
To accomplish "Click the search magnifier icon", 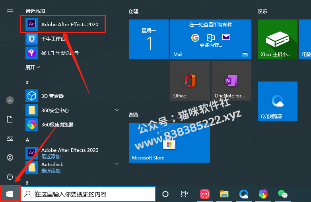I will 27,194.
